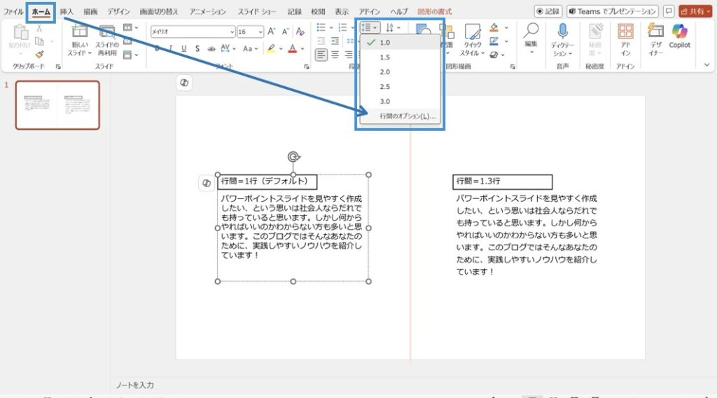717x398 pixels.
Task: Select slide 1 thumbnail
Action: coord(57,105)
